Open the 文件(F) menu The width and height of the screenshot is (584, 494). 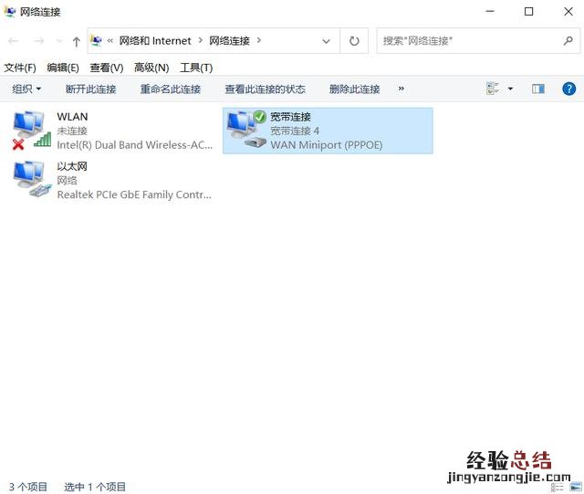(20, 68)
